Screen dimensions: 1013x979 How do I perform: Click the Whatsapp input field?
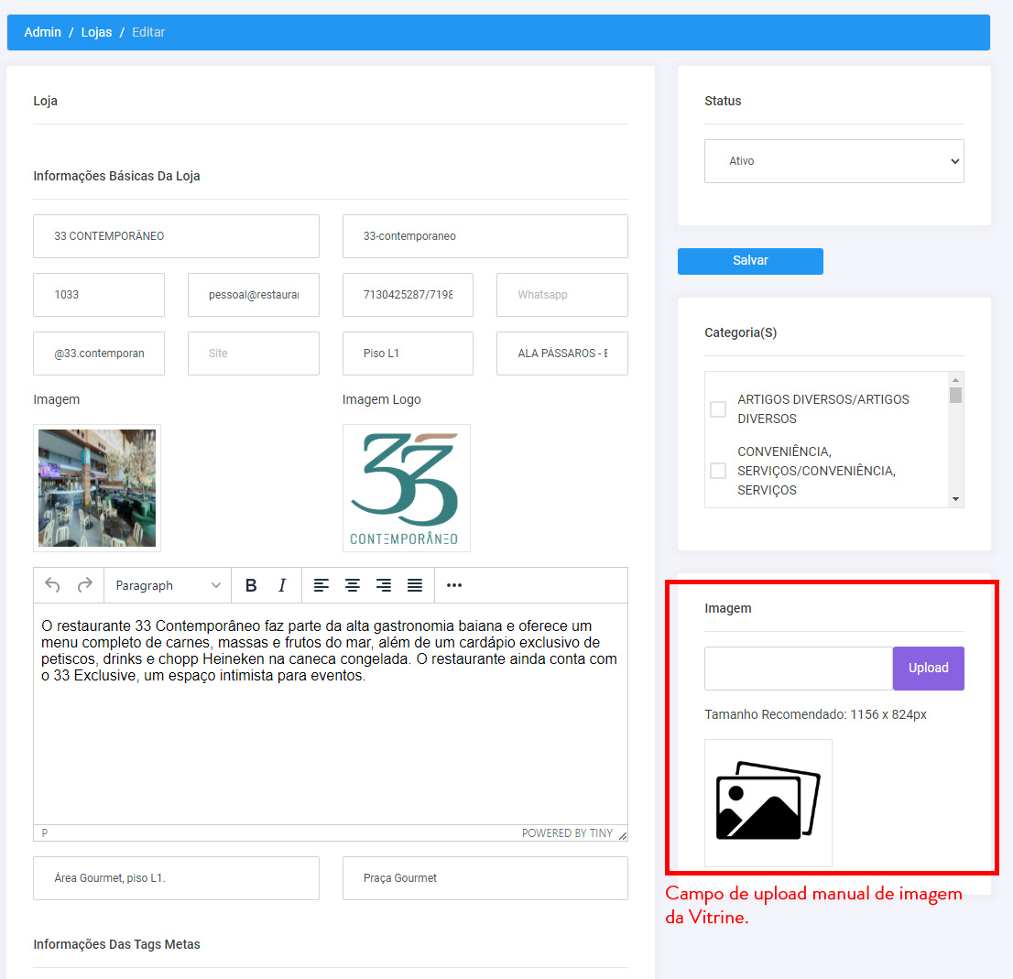click(562, 295)
